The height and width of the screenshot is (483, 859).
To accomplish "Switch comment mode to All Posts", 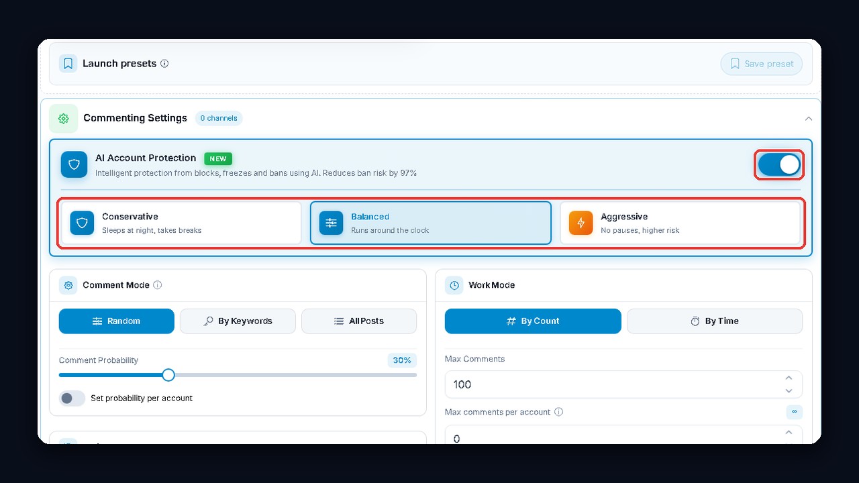I will [x=359, y=321].
